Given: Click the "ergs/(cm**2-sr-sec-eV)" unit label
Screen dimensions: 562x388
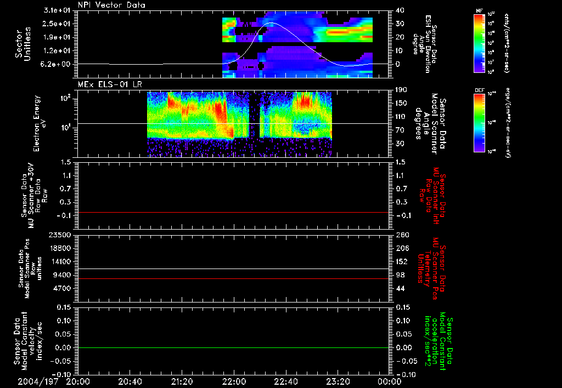Looking at the screenshot, I should coord(508,123).
